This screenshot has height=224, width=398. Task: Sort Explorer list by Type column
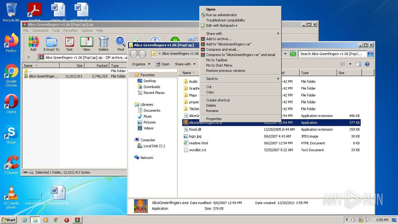click(318, 73)
